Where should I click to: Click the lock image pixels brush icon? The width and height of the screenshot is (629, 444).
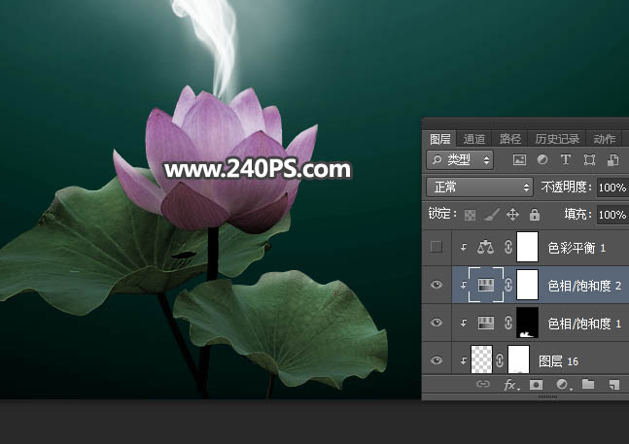click(492, 215)
